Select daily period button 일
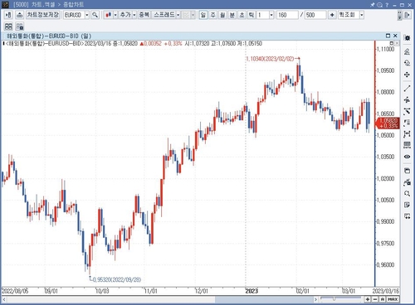415x305 pixels. click(203, 15)
